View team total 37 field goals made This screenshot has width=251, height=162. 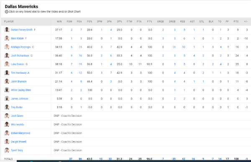tap(71, 159)
